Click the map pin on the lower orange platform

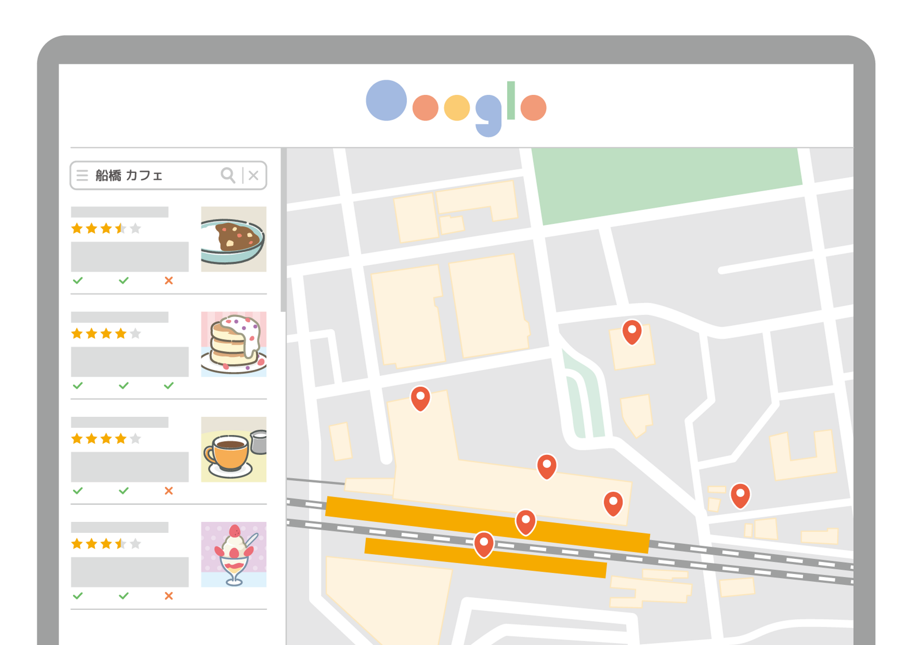click(x=483, y=543)
